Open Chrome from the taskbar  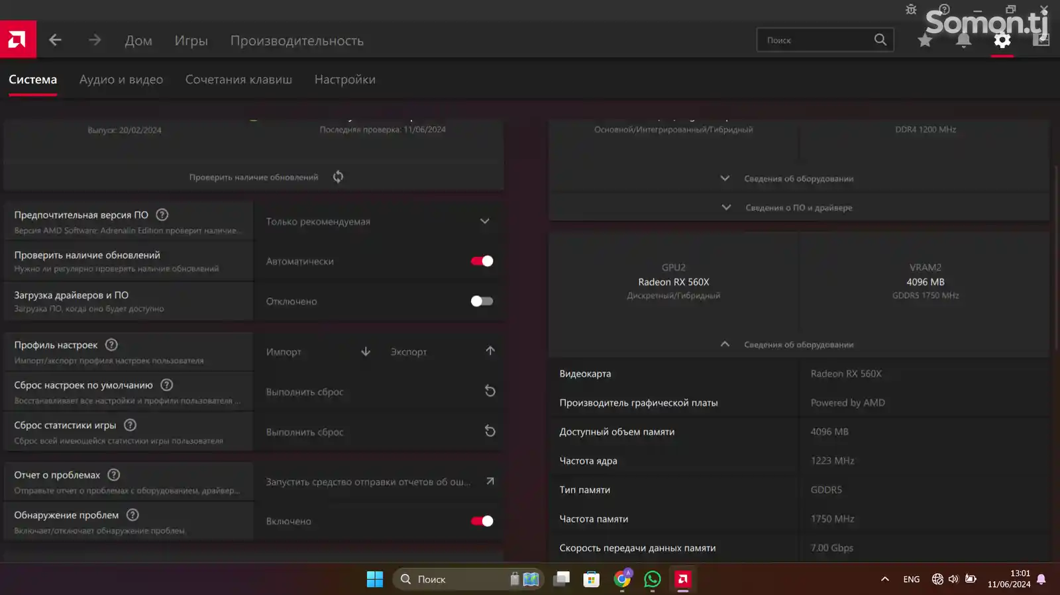pos(622,579)
